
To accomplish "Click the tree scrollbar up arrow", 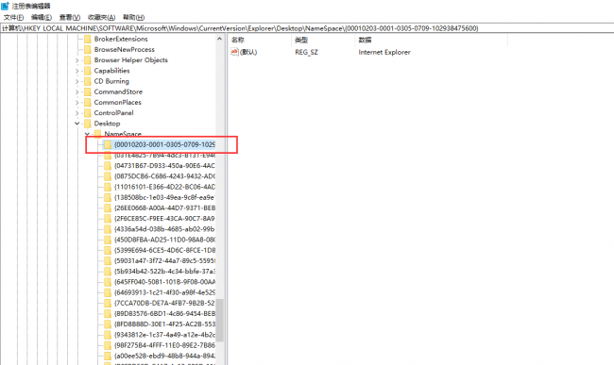I will [x=220, y=39].
